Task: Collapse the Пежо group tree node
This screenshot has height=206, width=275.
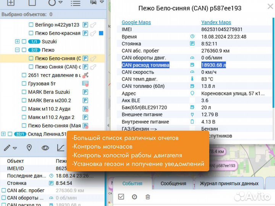Action: [17, 50]
